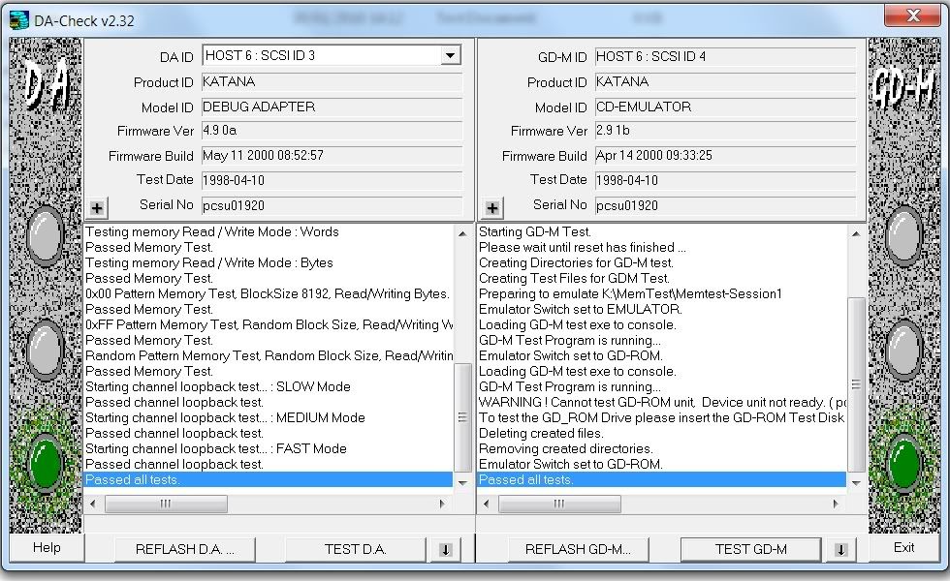
Task: Click the DA-Check application icon in title bar
Action: [18, 17]
